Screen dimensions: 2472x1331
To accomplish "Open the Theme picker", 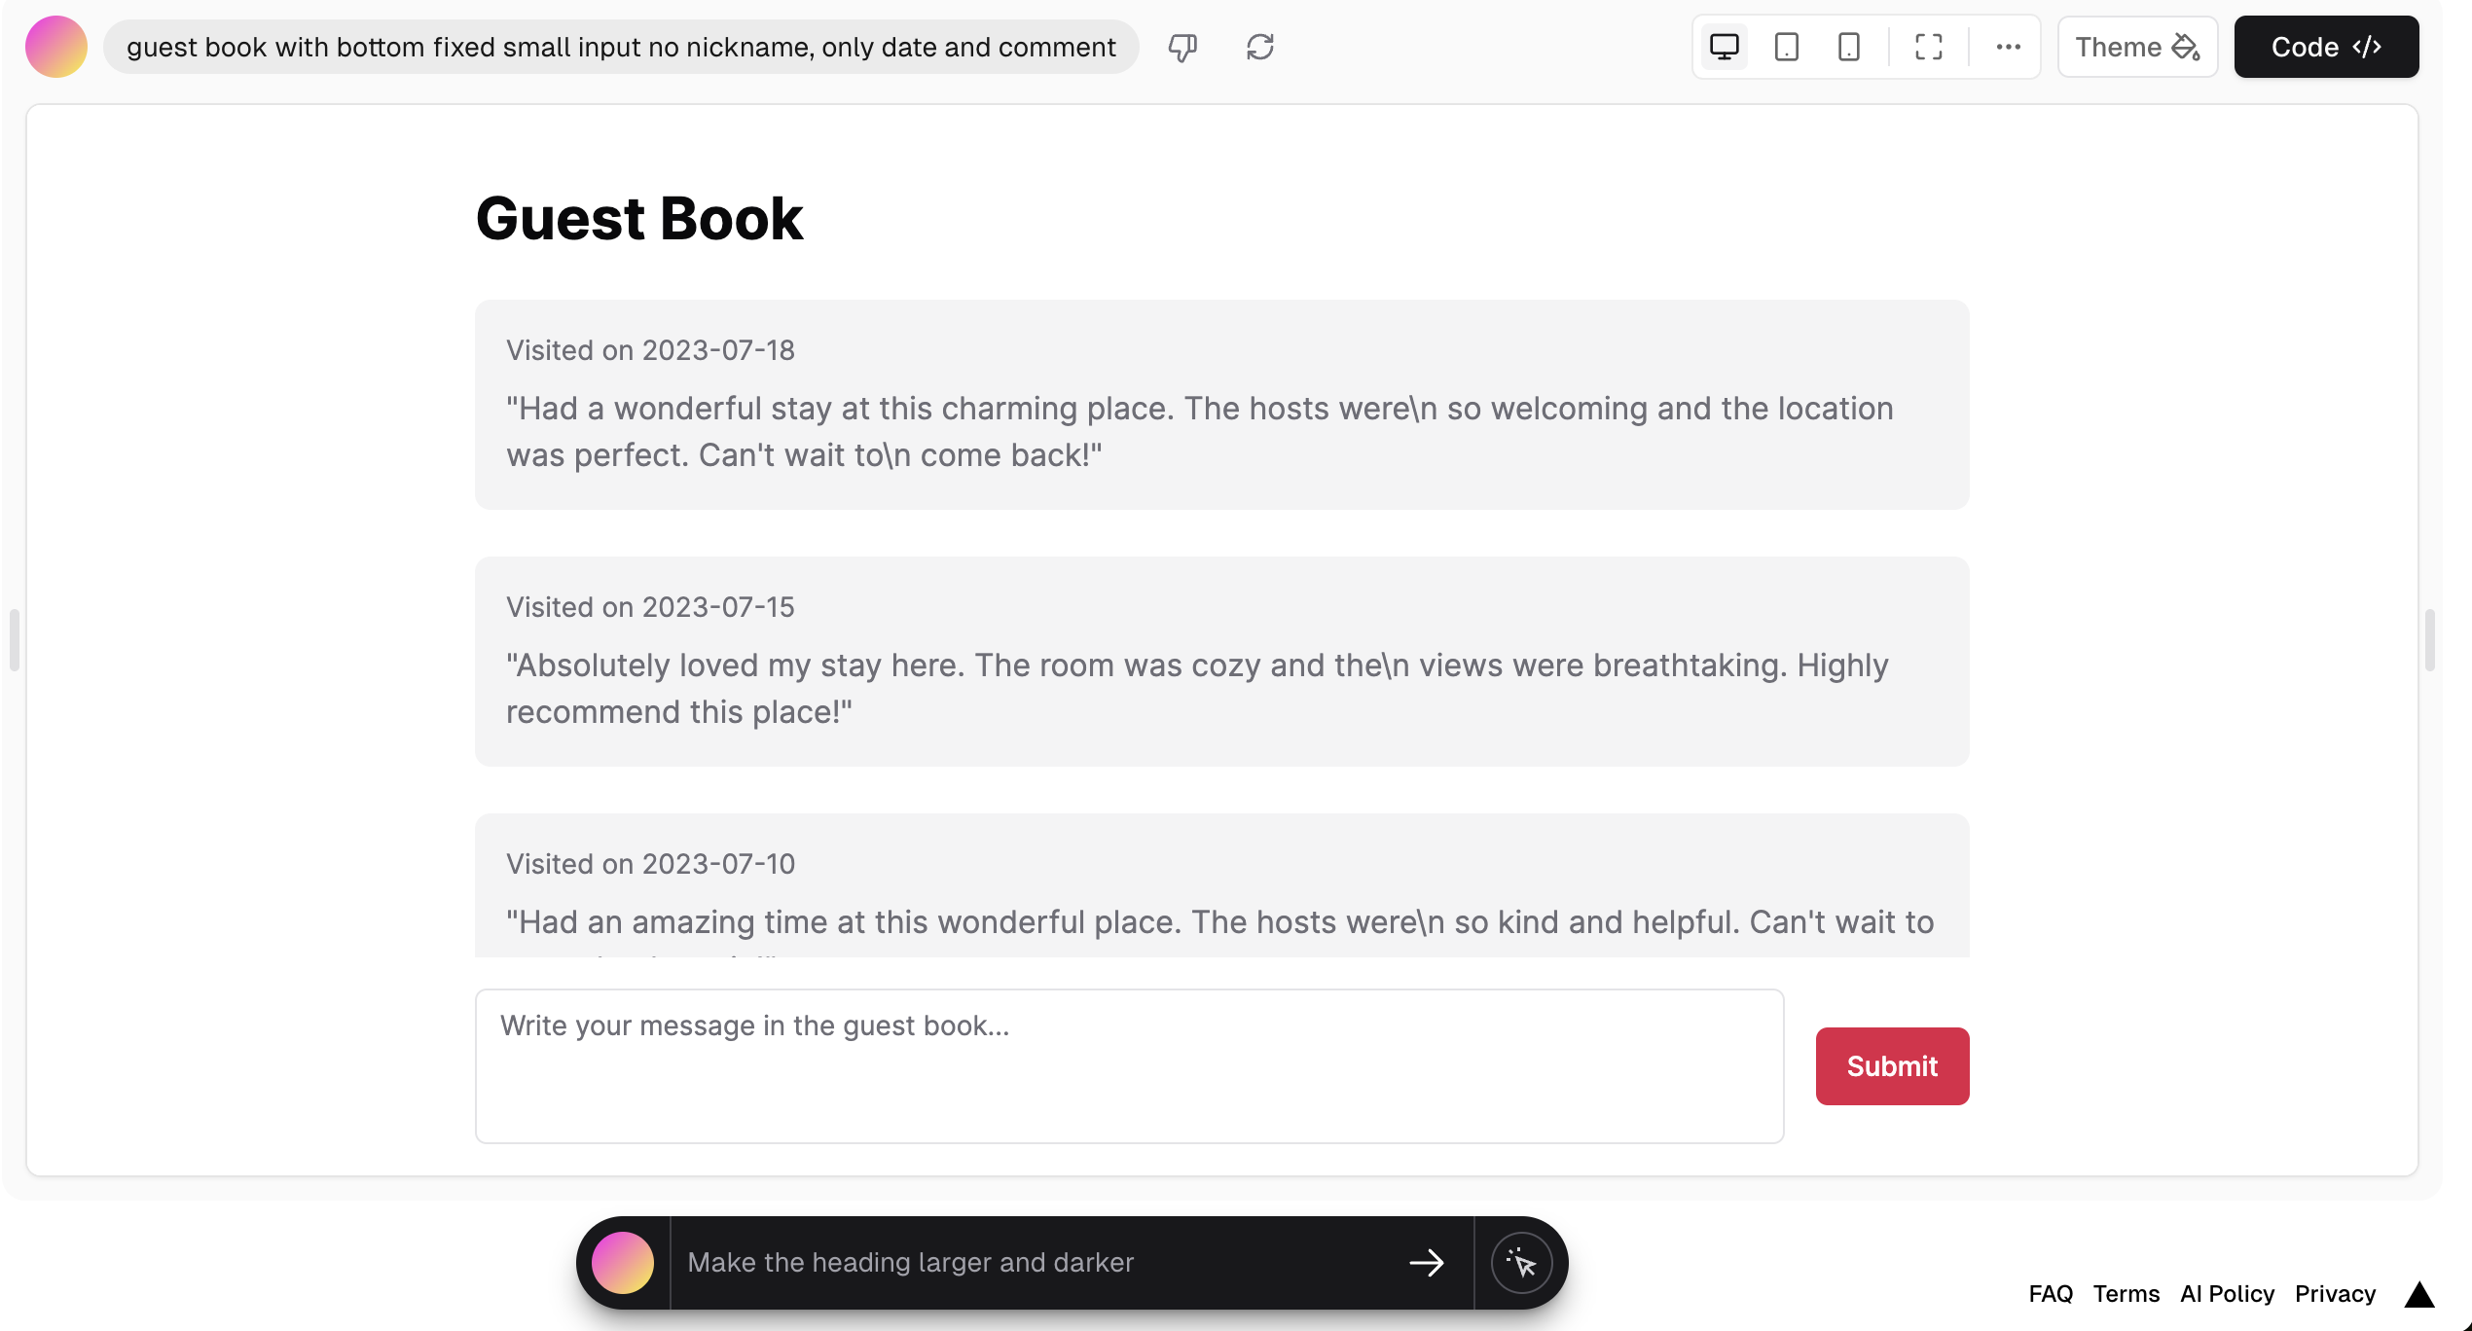I will click(2136, 47).
